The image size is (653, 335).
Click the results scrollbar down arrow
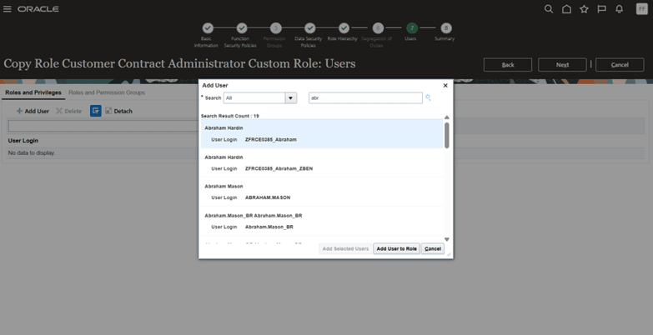pos(447,239)
